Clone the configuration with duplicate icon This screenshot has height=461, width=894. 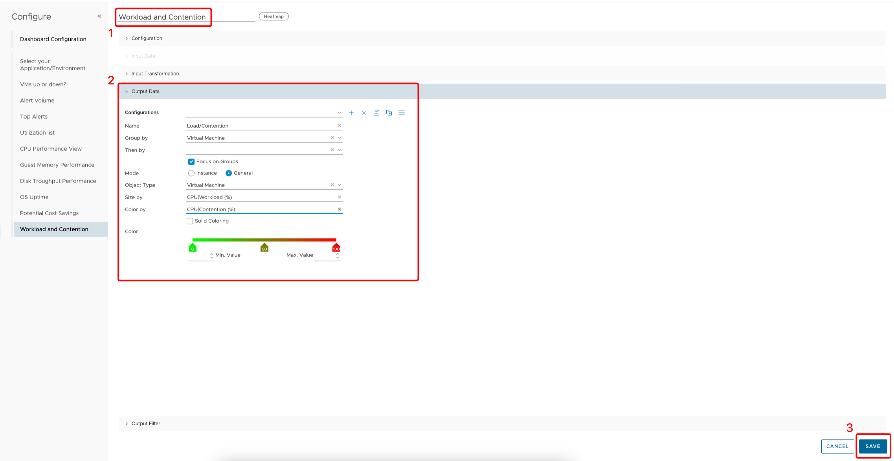[x=389, y=113]
